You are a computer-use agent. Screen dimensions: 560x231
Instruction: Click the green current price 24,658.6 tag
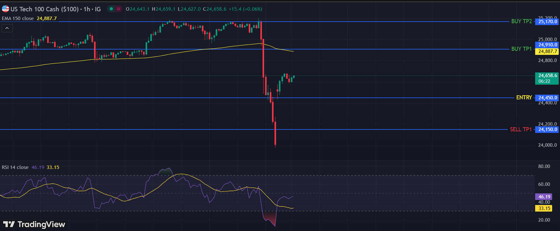tap(547, 78)
